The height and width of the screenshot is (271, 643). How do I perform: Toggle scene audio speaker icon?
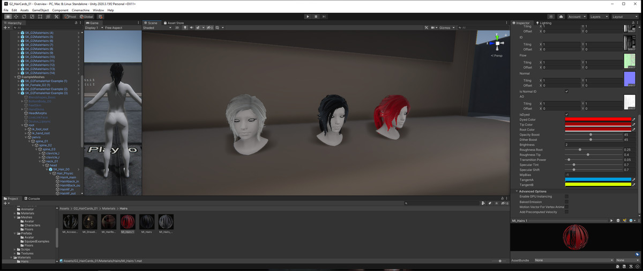click(191, 27)
